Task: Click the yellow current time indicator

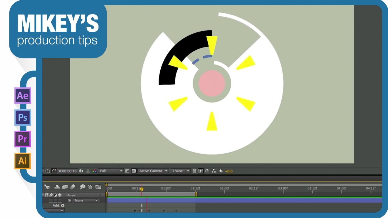Action: tap(142, 189)
